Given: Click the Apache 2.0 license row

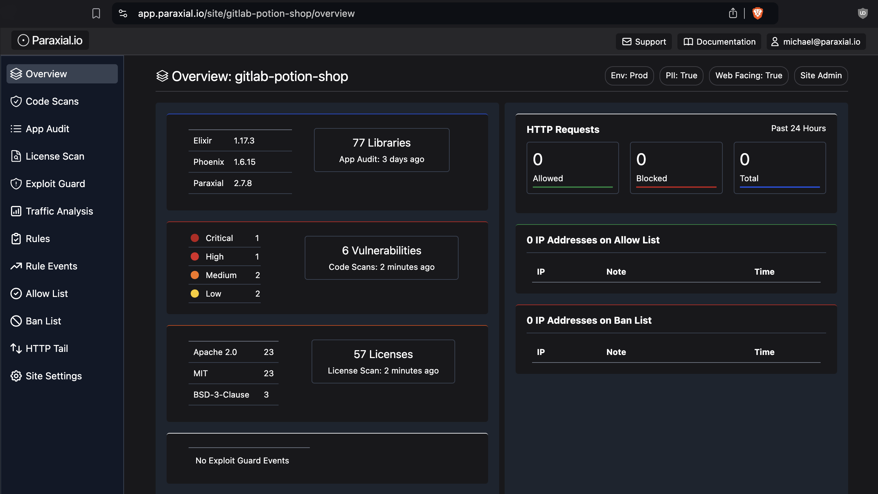Looking at the screenshot, I should [x=234, y=352].
